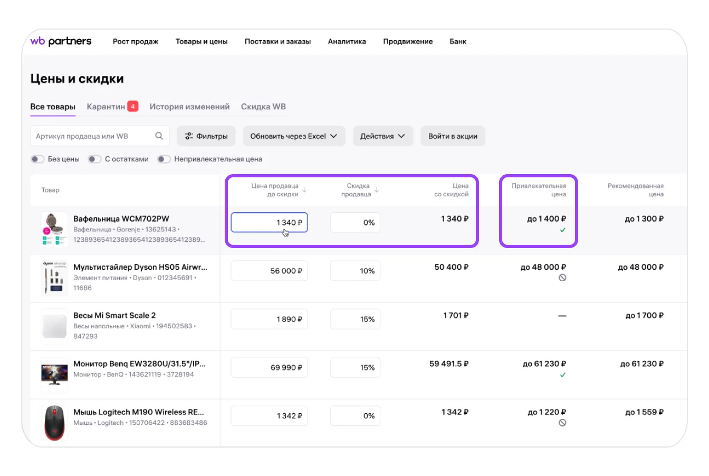
Task: Click price field 1 342 ₽ for Logitech mouse
Action: [269, 416]
